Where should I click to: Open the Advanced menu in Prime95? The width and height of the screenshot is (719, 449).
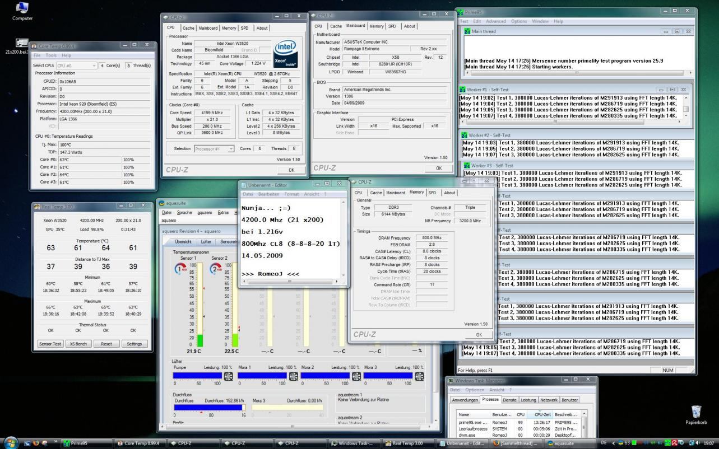(x=495, y=21)
